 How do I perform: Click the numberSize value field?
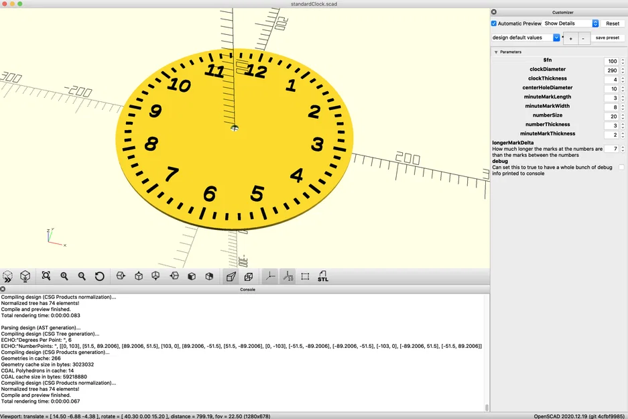[x=611, y=117]
